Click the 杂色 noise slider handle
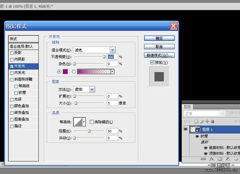240x174 pixels. point(75,64)
